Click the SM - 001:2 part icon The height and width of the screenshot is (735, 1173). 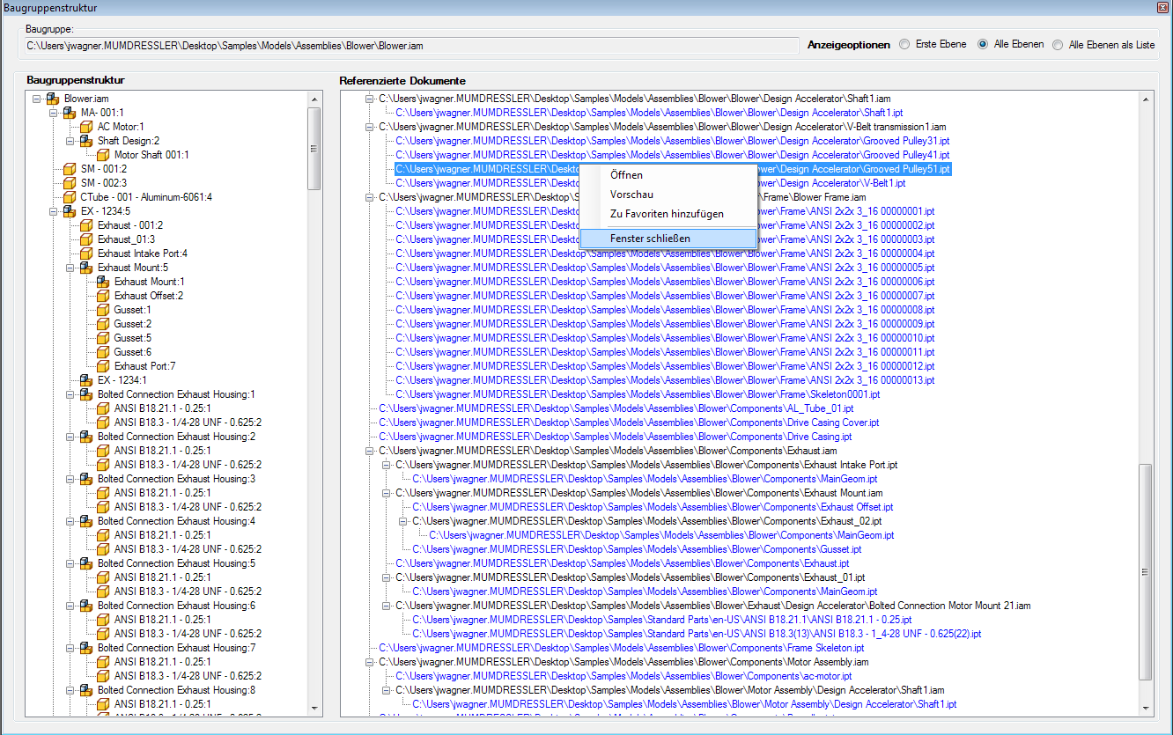(70, 169)
